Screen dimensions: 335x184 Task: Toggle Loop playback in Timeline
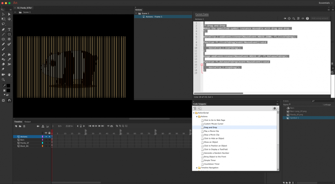[x=112, y=126]
